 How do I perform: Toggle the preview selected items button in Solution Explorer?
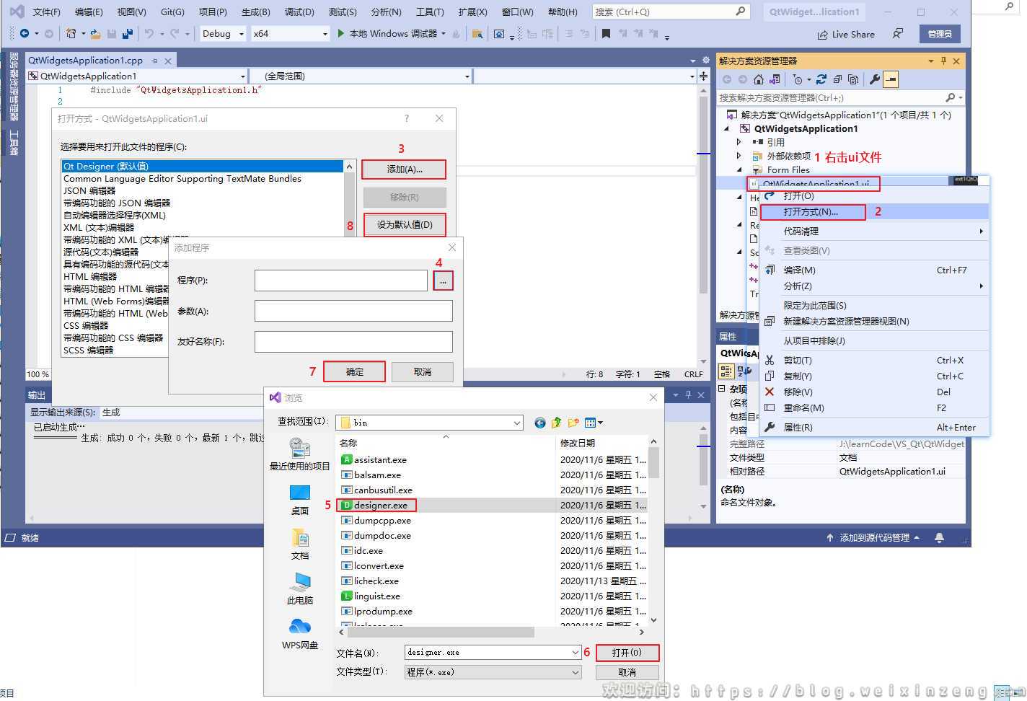click(x=891, y=79)
